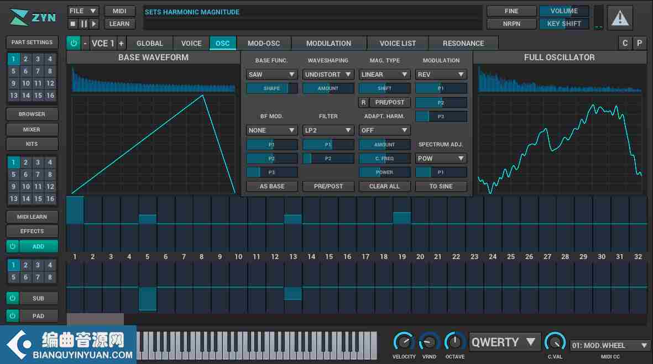Click the TO SINE button
Image resolution: width=653 pixels, height=364 pixels.
[x=441, y=186]
